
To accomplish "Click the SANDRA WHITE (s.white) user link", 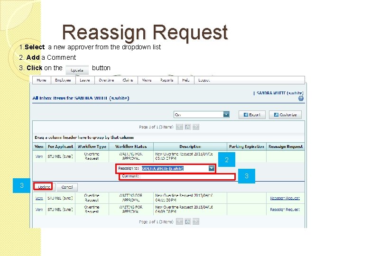I will pos(280,93).
